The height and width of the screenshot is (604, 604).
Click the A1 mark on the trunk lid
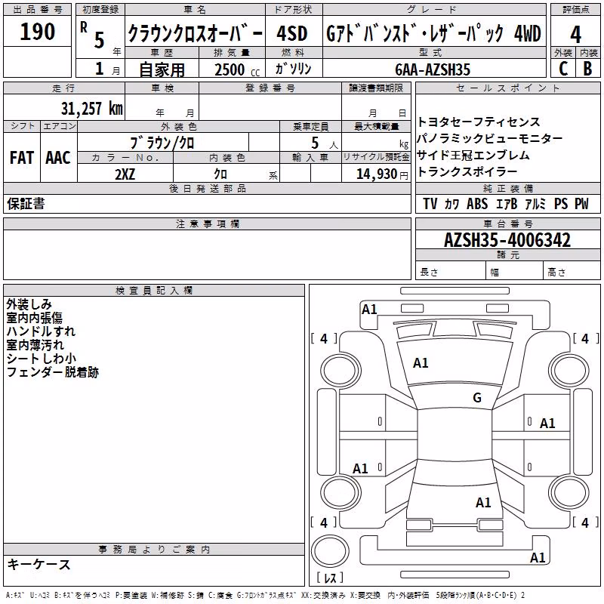pos(483,503)
